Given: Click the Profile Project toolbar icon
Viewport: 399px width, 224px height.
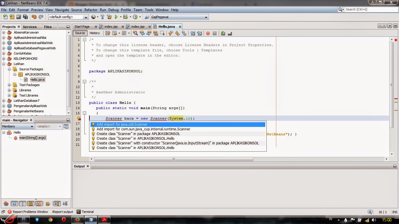Looking at the screenshot, I should pyautogui.click(x=135, y=17).
